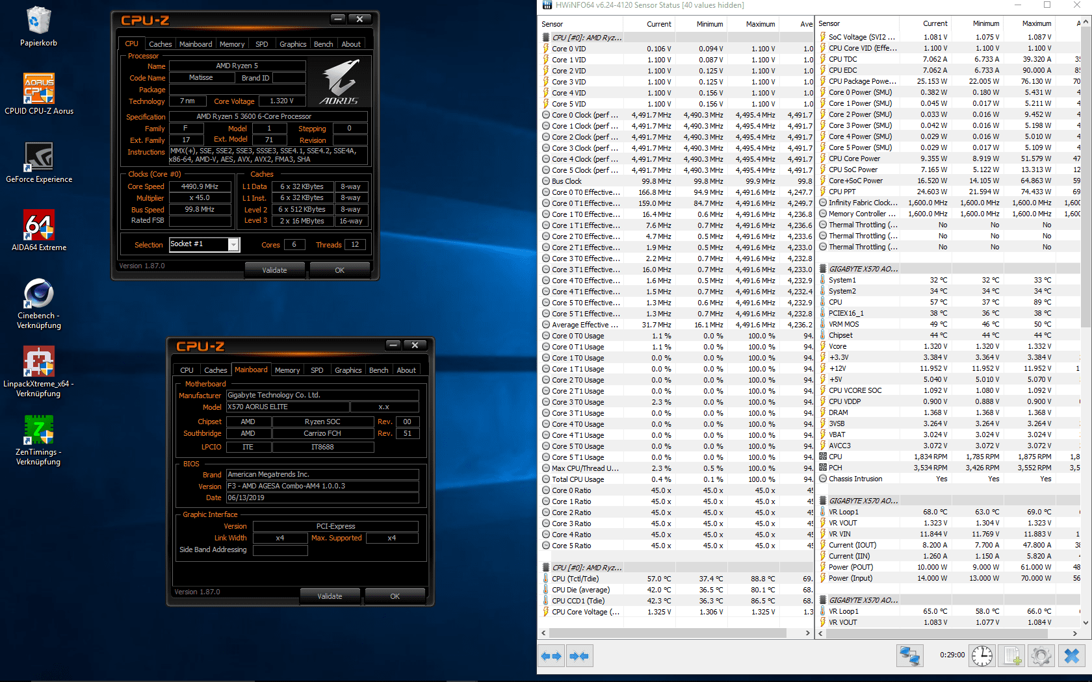Open Graphics tab in CPU-Z Mainboard window
Screen dimensions: 1092x682
click(348, 370)
